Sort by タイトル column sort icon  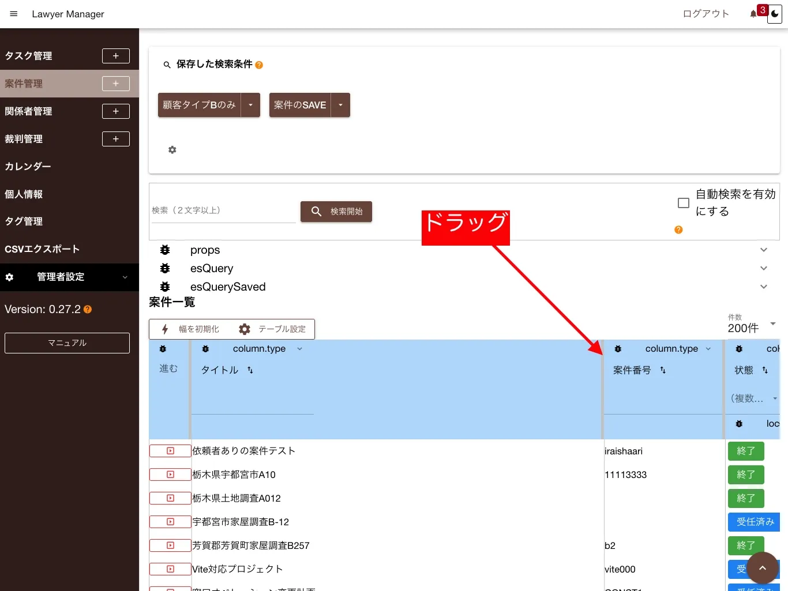250,370
